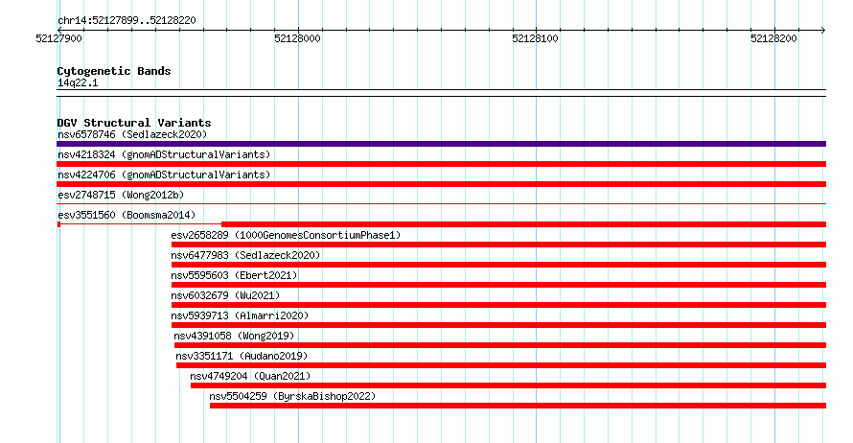Click the 52128100 ruler coordinate
Screen dimensions: 853x443
[x=536, y=38]
